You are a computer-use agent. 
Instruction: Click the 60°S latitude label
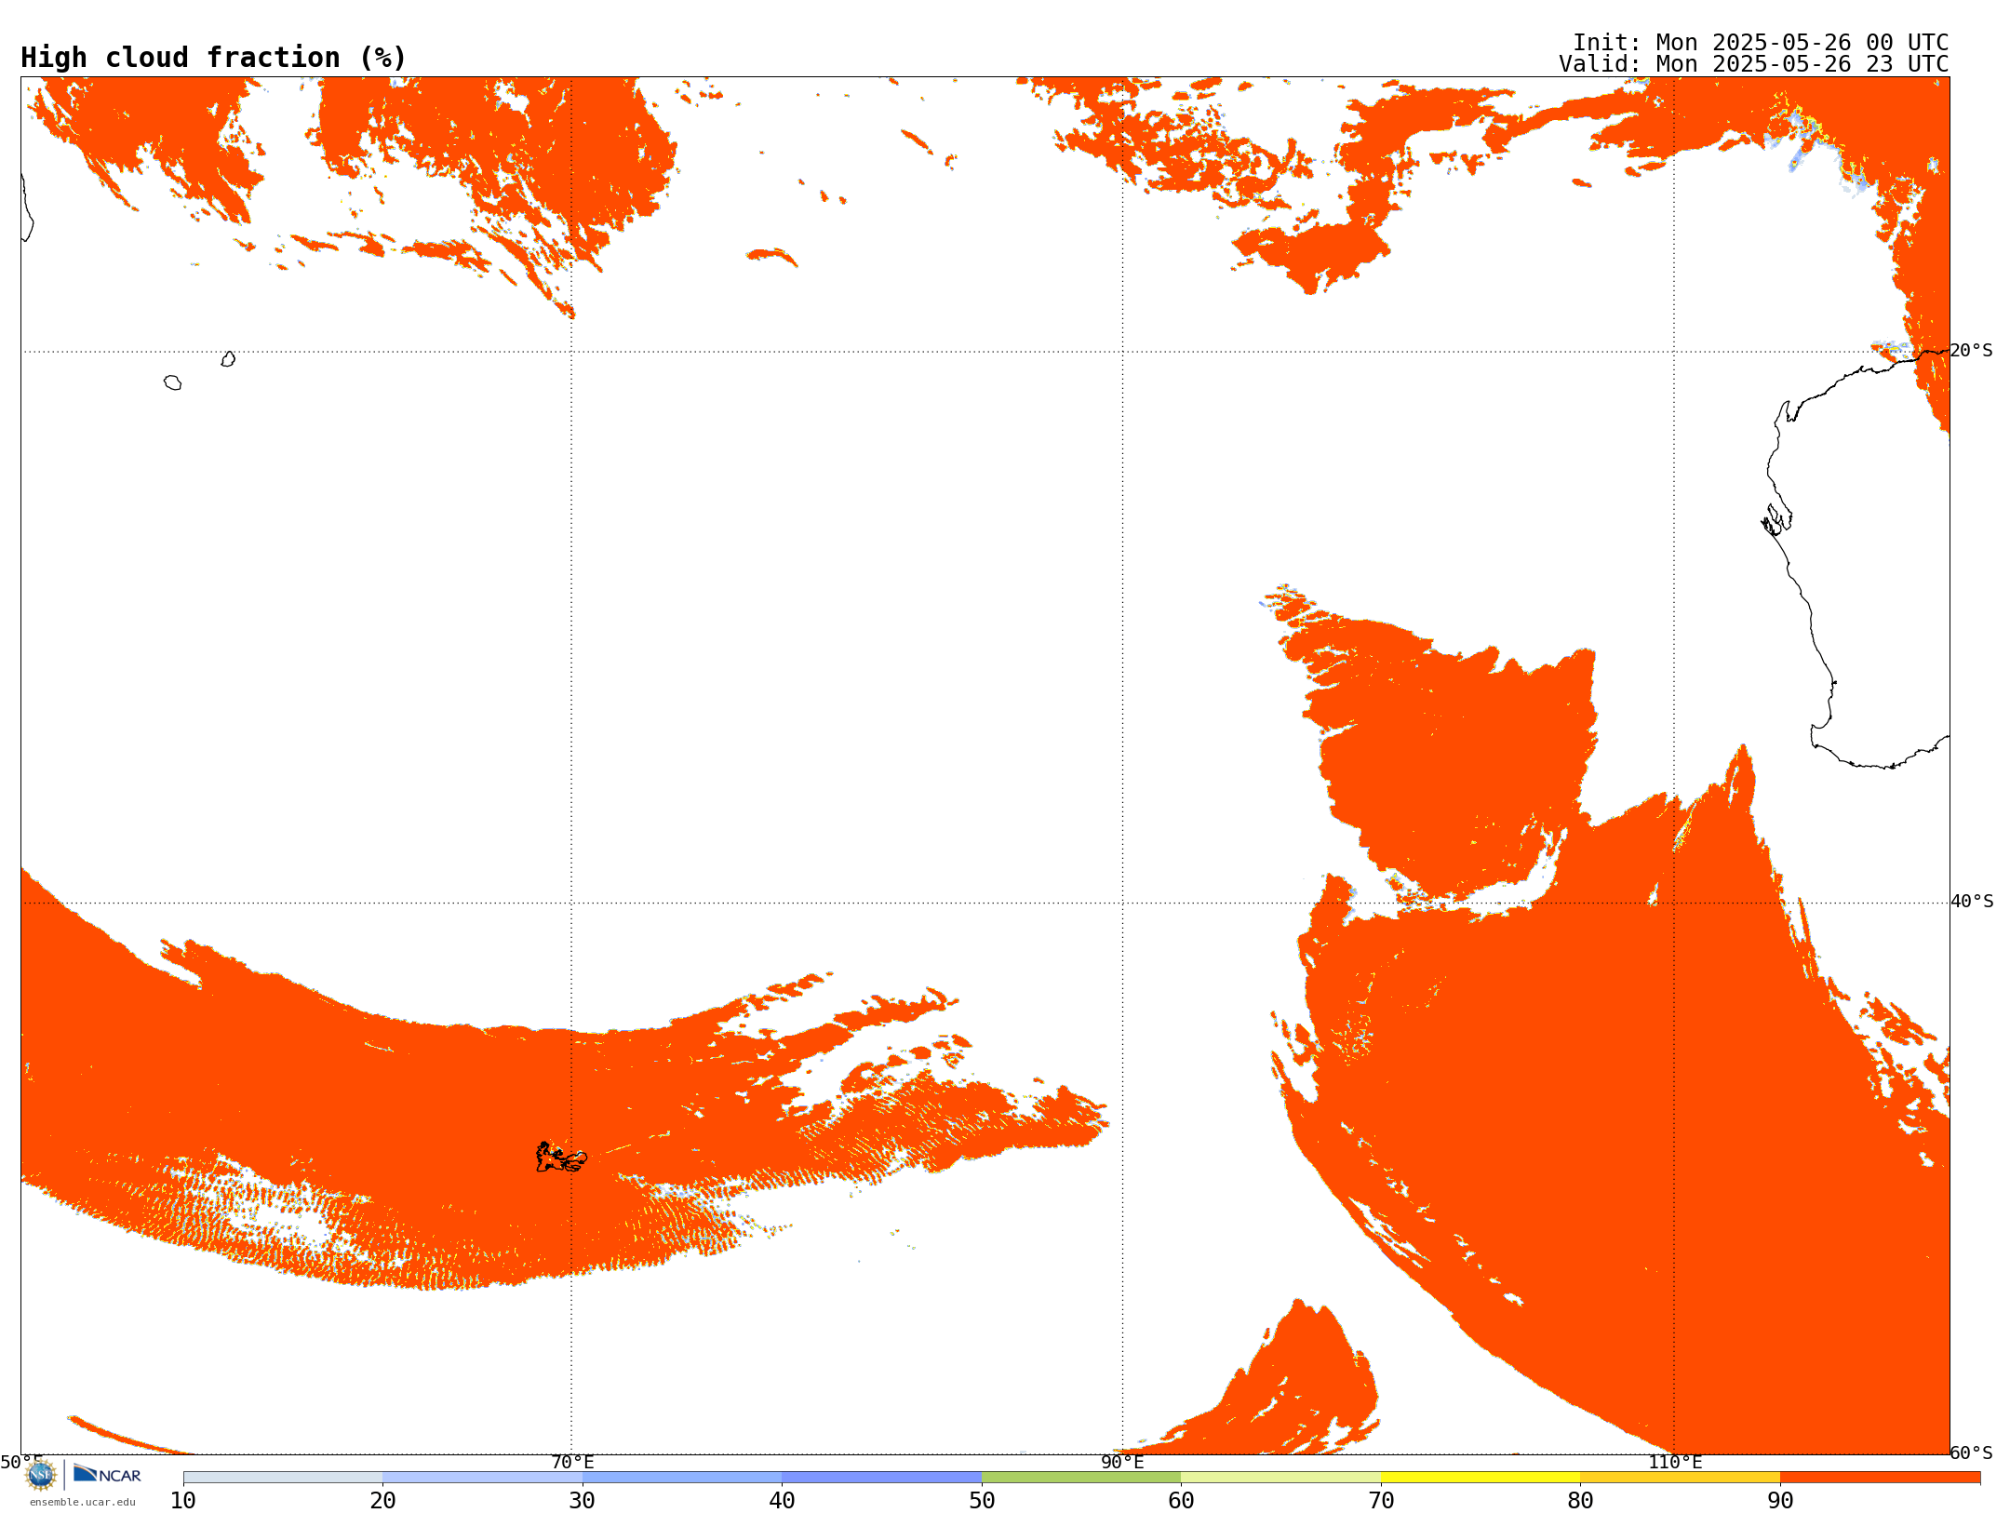pos(1971,1453)
